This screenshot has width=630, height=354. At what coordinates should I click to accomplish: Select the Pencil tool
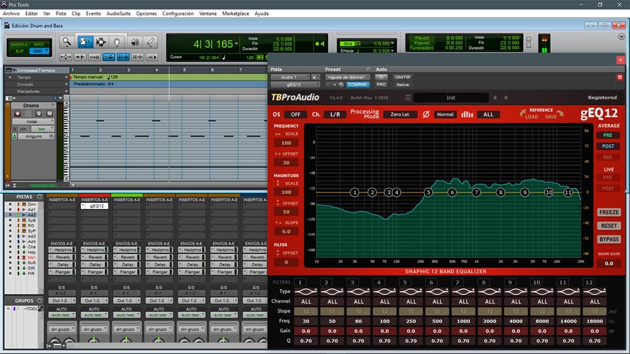pos(151,42)
